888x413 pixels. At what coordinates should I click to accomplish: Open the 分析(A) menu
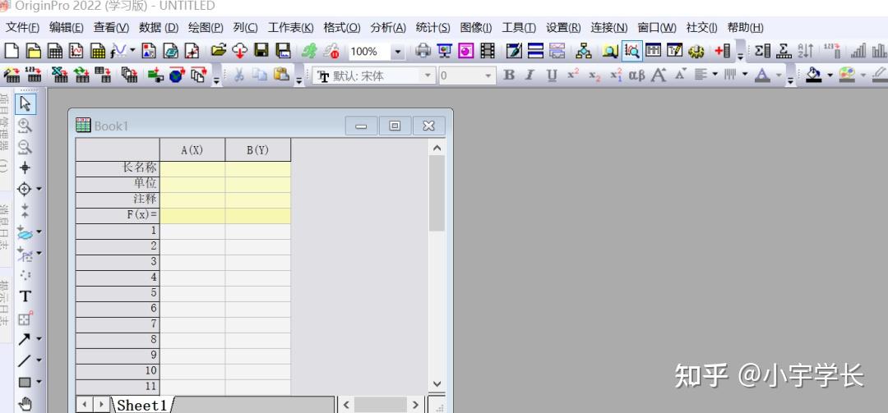coord(388,28)
